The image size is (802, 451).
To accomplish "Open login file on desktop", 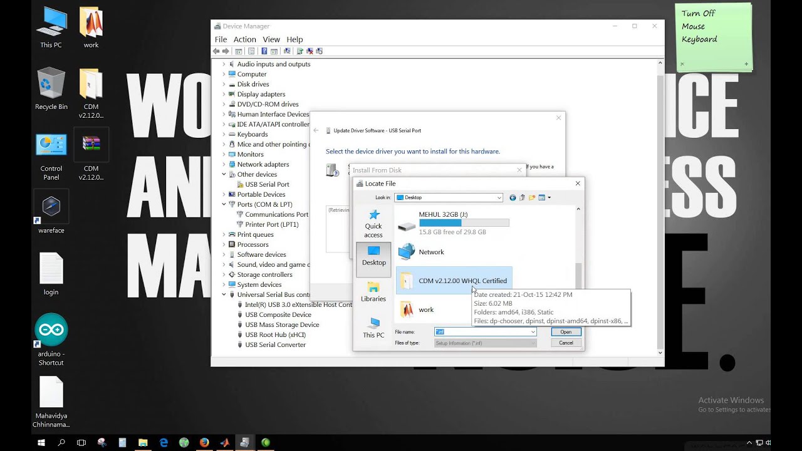I will (x=51, y=274).
